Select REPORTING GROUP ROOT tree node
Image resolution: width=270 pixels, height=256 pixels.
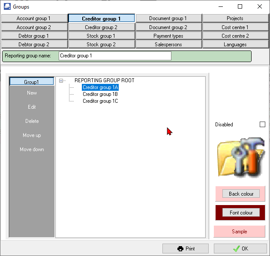tap(104, 80)
